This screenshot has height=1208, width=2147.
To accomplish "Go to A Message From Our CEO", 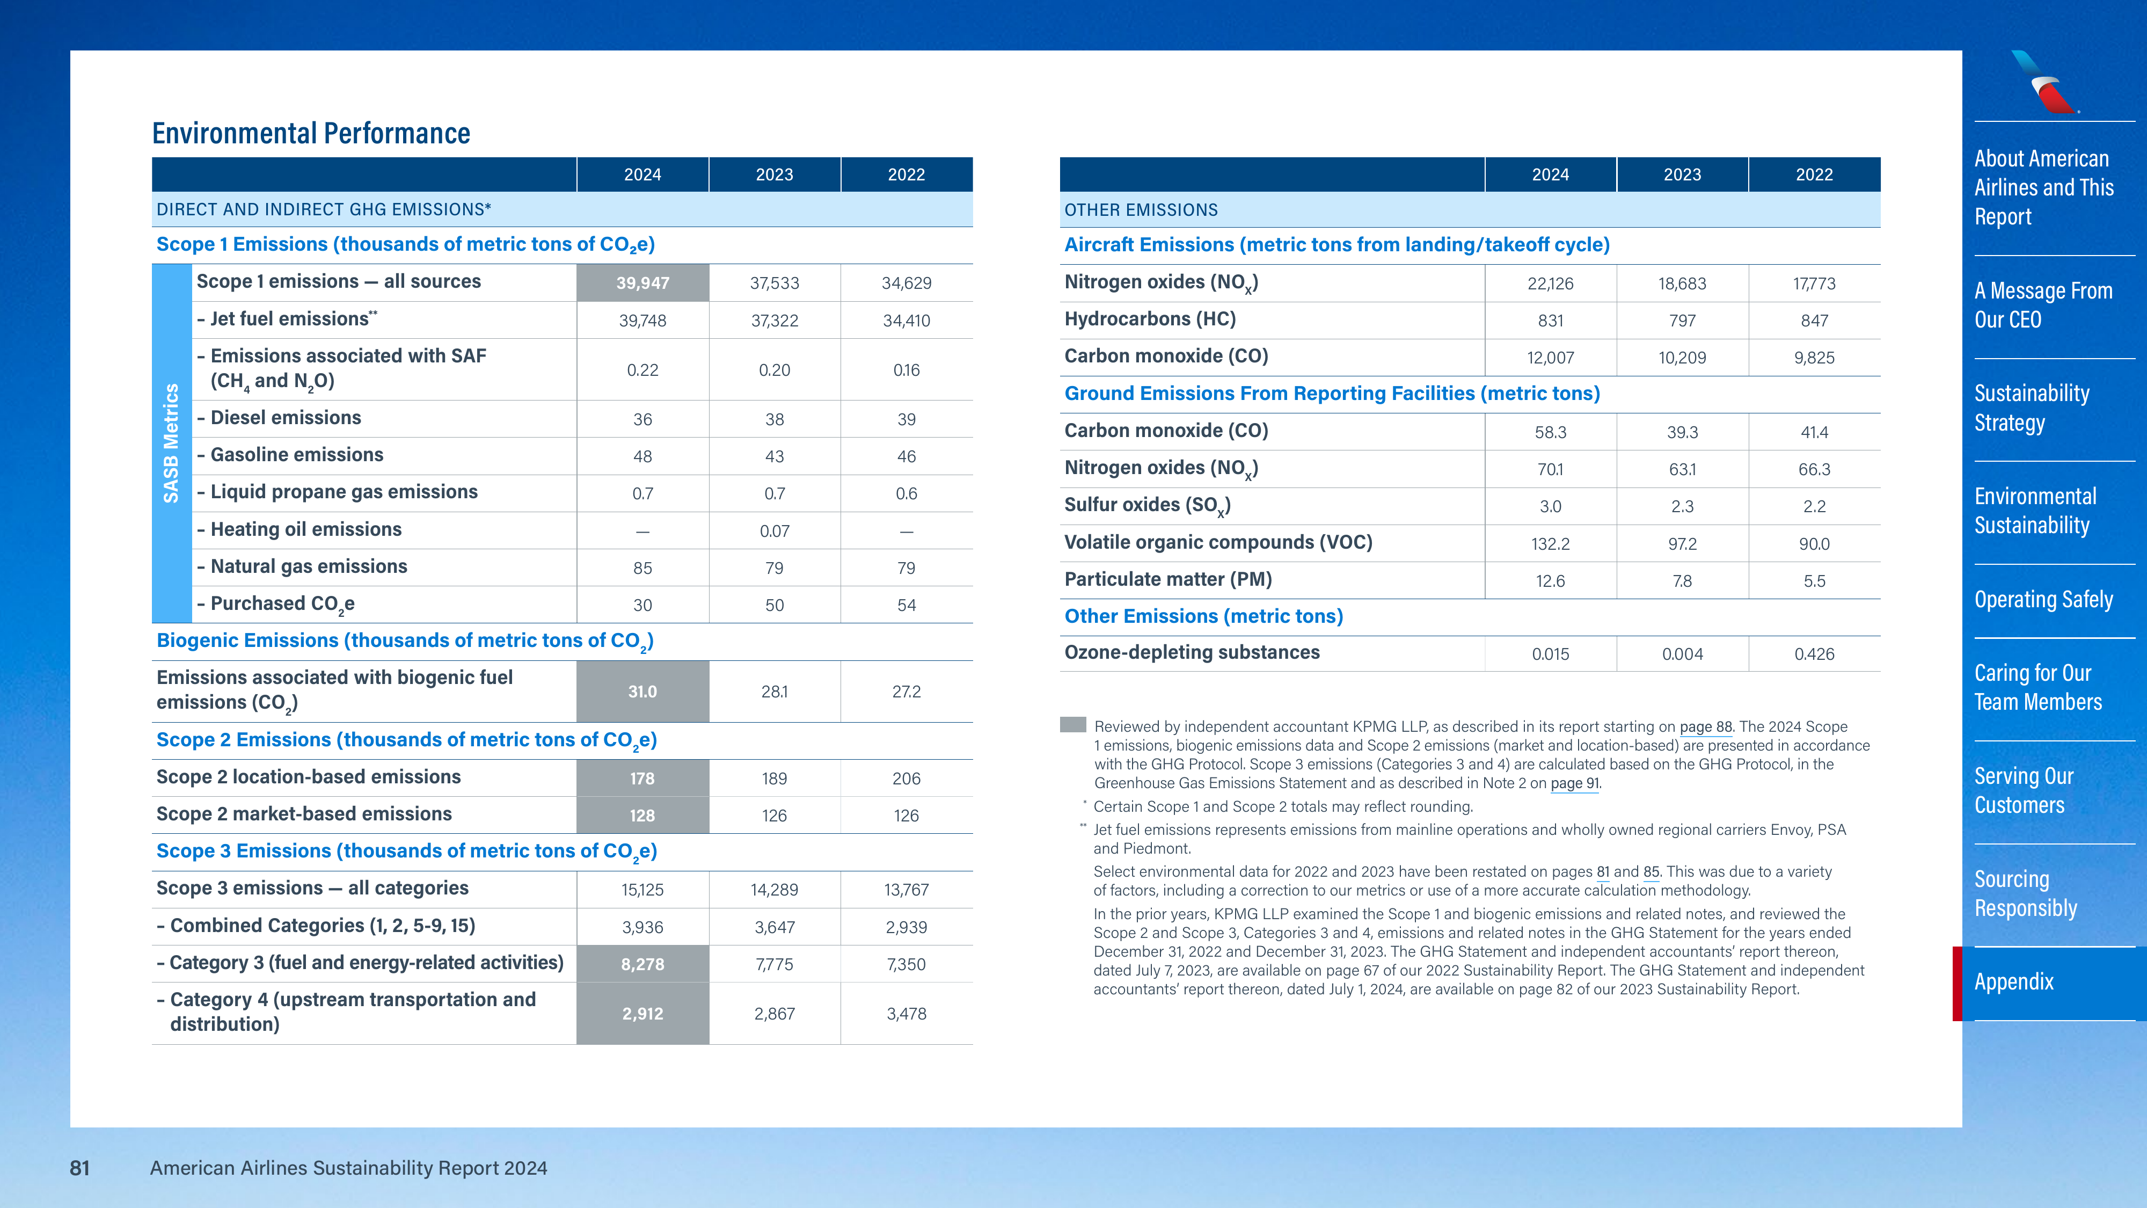I will (2043, 305).
